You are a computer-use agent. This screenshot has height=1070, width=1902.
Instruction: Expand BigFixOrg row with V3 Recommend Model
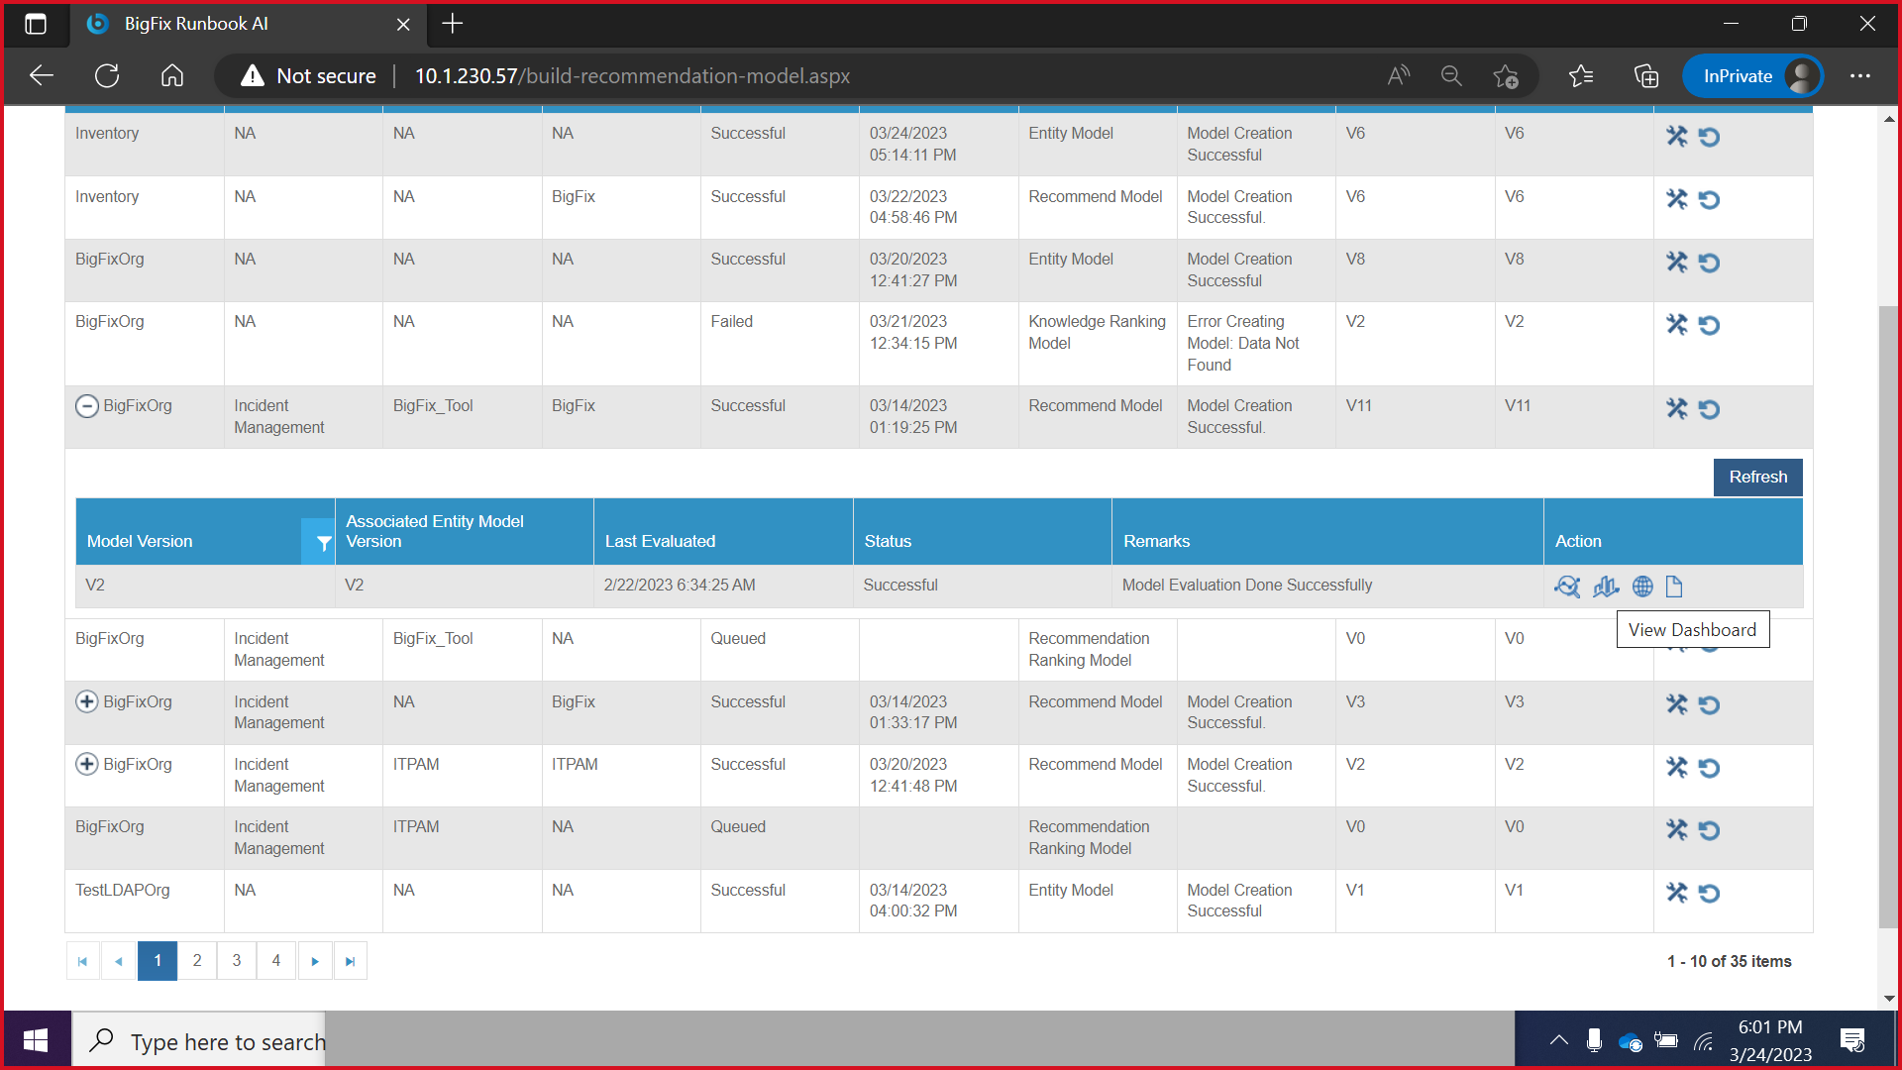(x=87, y=701)
